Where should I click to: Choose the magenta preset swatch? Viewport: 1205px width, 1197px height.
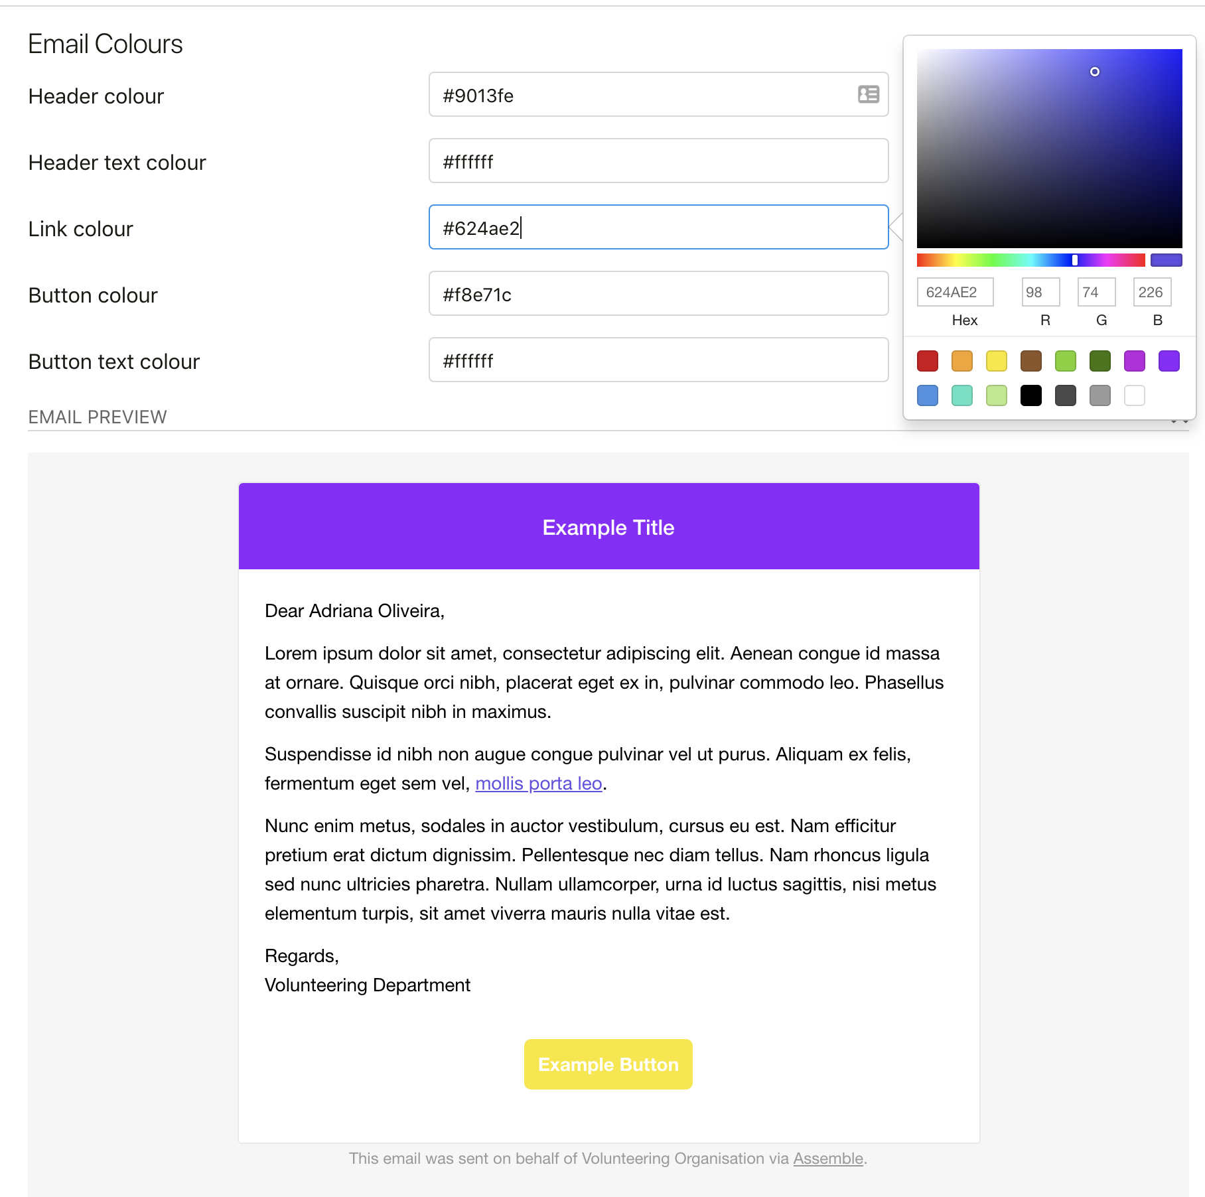[x=1135, y=361]
